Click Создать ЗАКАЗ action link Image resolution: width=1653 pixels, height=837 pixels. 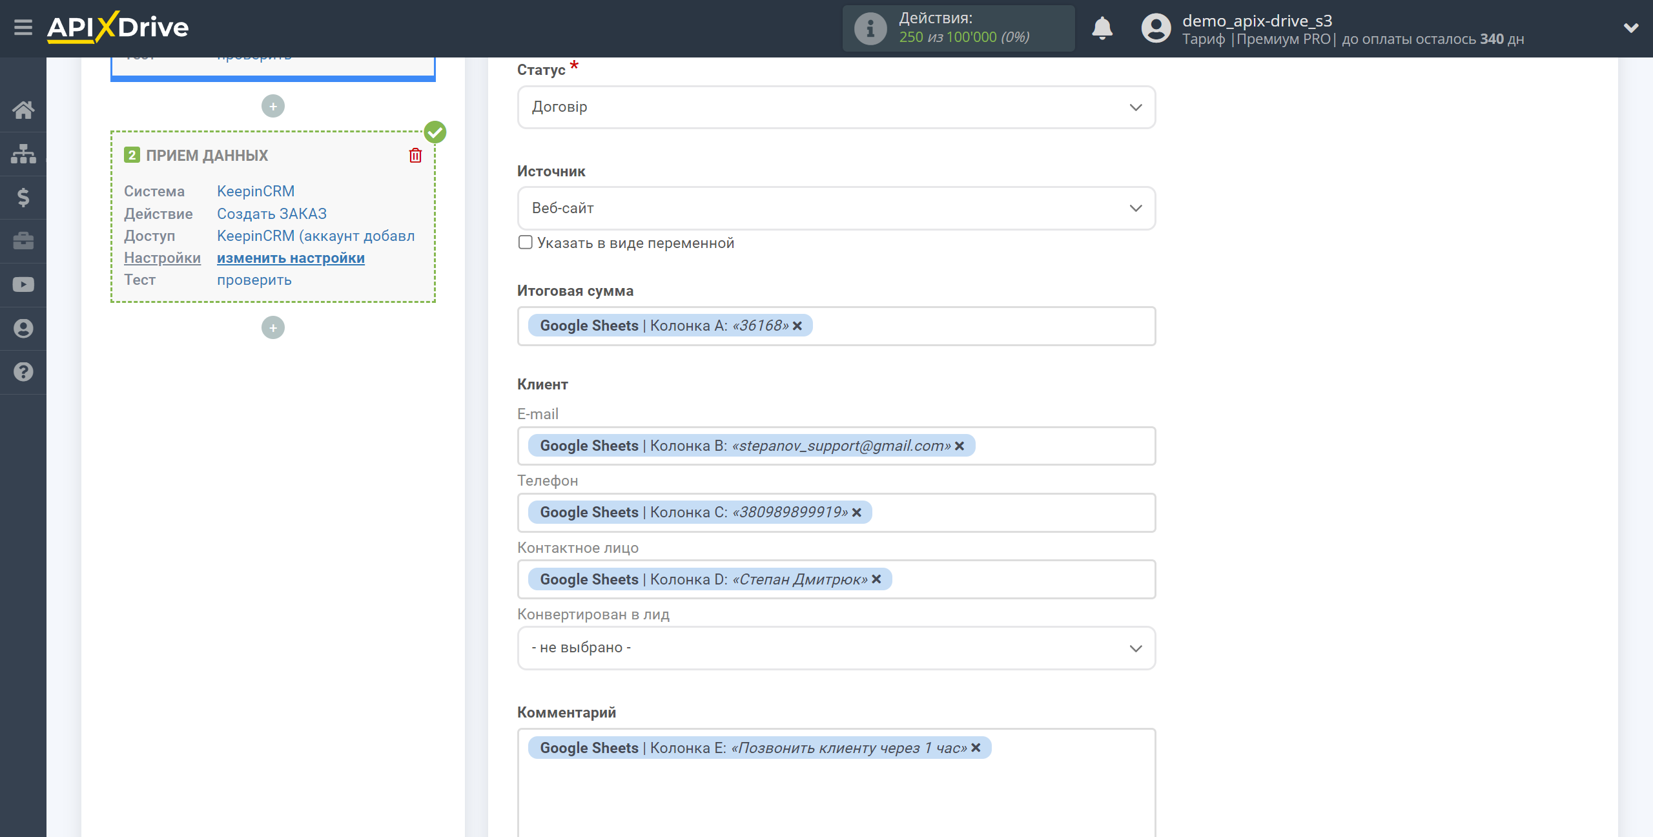pos(272,214)
